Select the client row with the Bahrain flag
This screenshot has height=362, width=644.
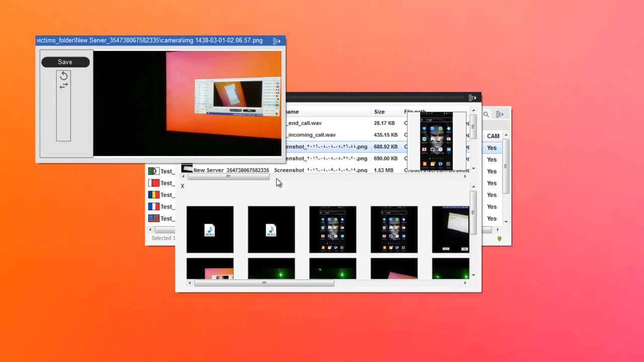pyautogui.click(x=161, y=183)
